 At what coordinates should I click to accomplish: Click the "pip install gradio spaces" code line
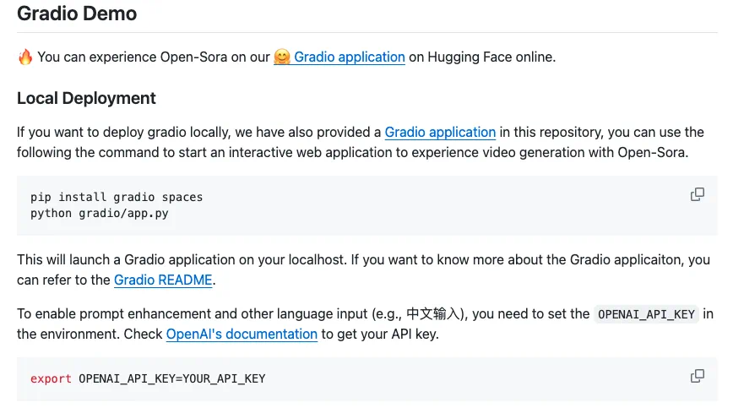pos(117,197)
